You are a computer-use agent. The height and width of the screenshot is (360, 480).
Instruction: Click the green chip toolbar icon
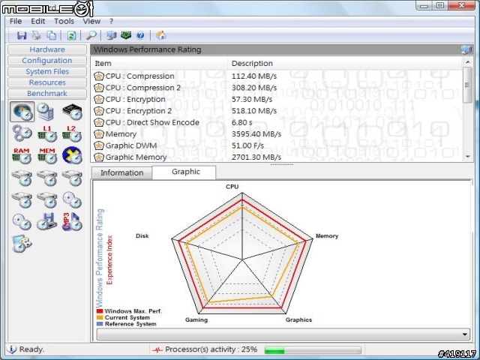pos(126,35)
